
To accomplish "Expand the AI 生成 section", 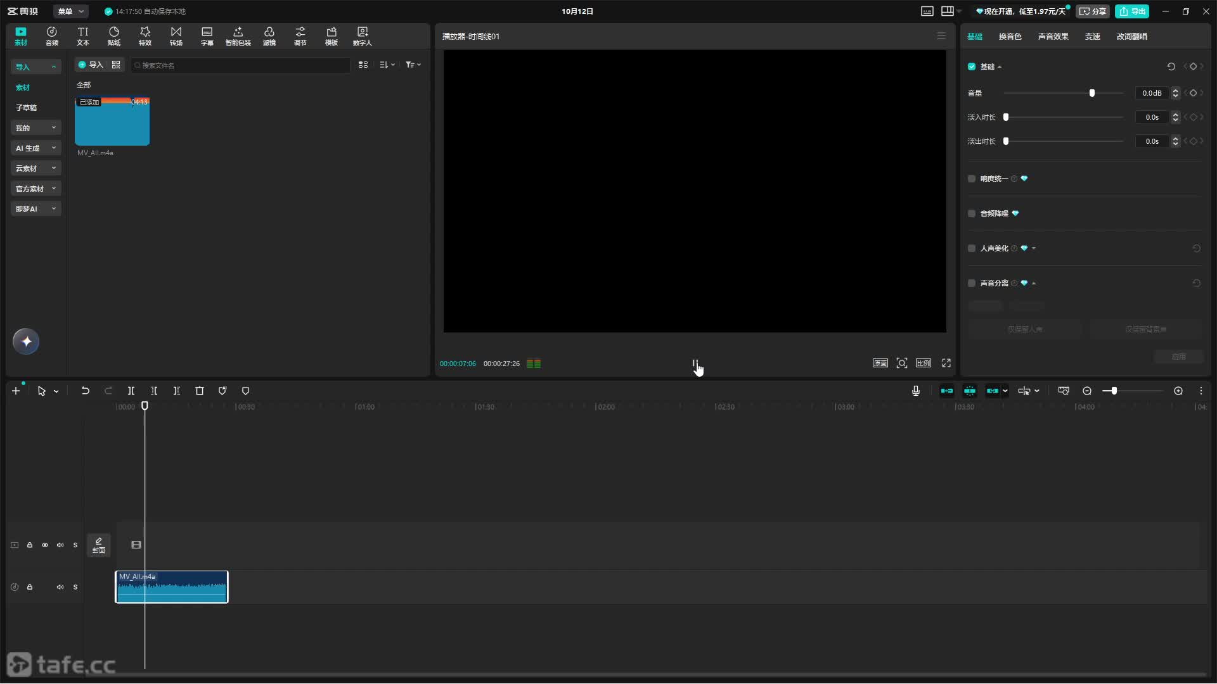I will click(x=36, y=148).
